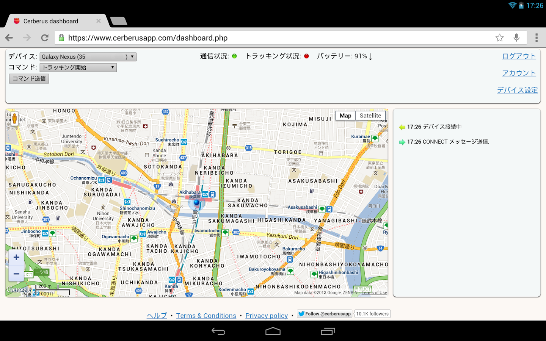Click the Street View pegman icon
This screenshot has height=341, width=546.
14,119
